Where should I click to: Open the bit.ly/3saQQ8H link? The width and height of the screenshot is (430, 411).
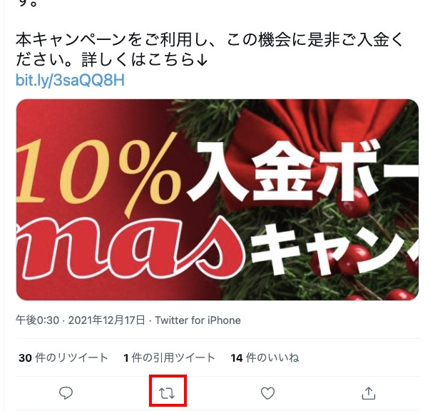coord(70,81)
